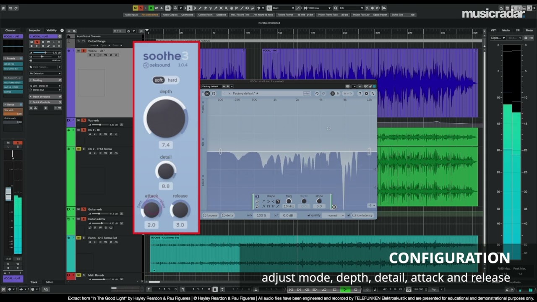Open Stereo Out output routing dropdown
Image resolution: width=537 pixels, height=302 pixels.
[45, 90]
